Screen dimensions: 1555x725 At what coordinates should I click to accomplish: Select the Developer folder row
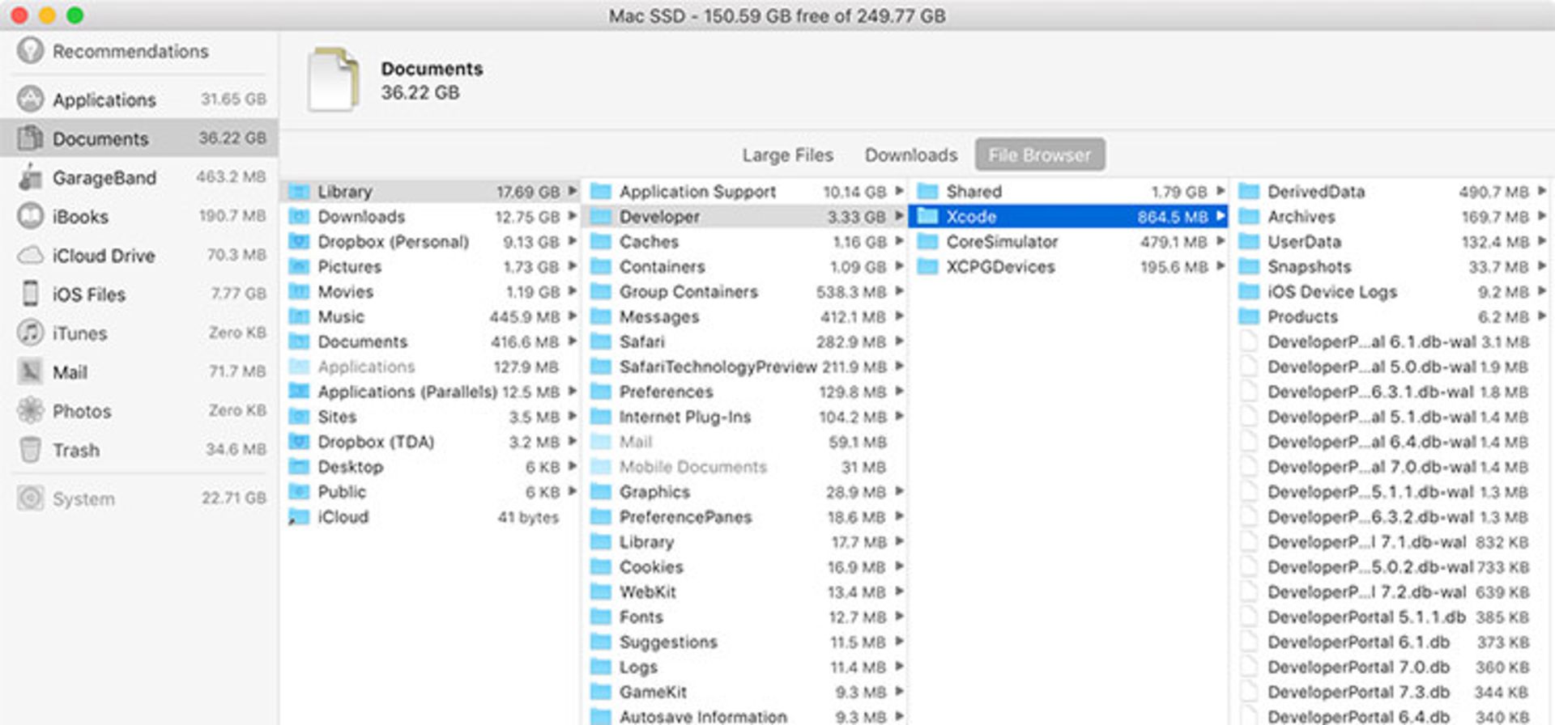[744, 217]
